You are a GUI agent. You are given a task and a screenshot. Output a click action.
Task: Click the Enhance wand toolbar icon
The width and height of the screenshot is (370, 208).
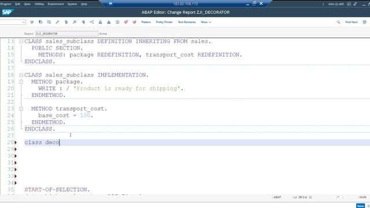pos(57,22)
